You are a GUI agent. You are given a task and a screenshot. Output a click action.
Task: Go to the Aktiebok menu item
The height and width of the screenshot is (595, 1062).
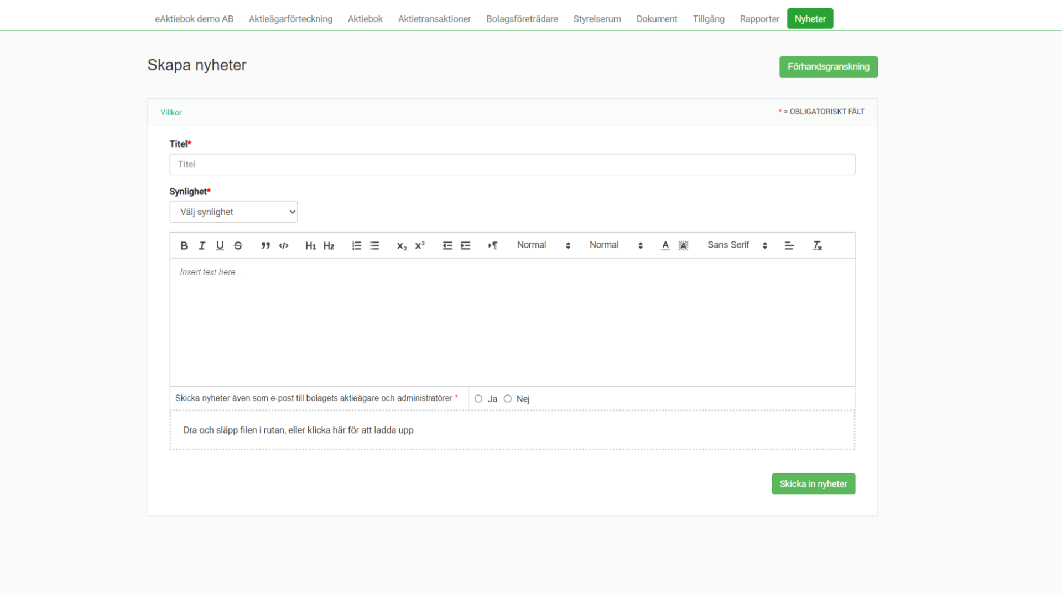[365, 19]
